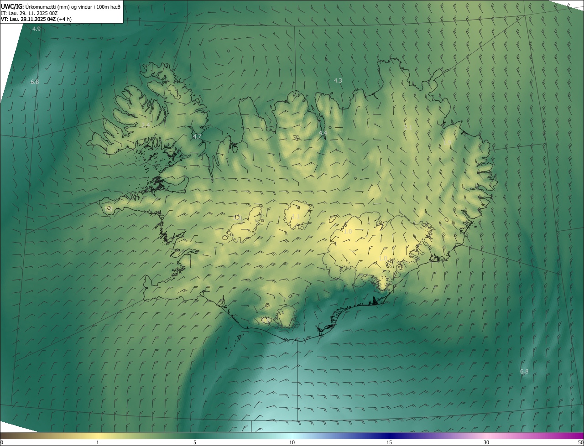
Task: Click the "15" tick on the color scale
Action: pos(389,442)
